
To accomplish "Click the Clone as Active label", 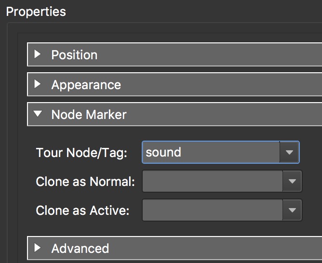I will pyautogui.click(x=82, y=211).
